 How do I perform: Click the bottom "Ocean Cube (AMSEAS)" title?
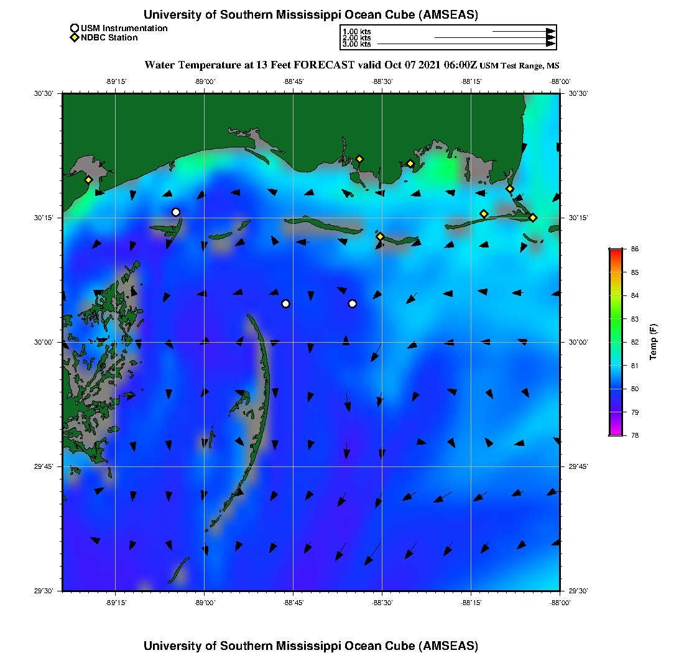tap(311, 646)
